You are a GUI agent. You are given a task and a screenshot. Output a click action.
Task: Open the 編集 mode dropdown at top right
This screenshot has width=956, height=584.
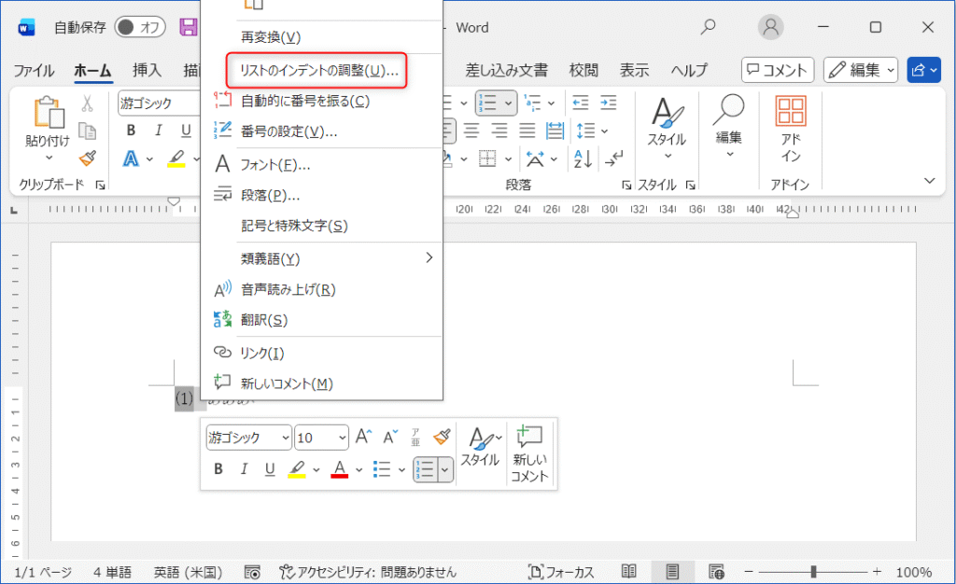pyautogui.click(x=860, y=70)
